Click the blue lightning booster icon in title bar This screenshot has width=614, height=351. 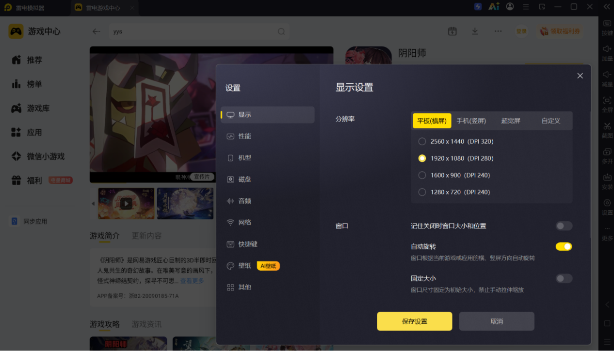click(x=478, y=7)
